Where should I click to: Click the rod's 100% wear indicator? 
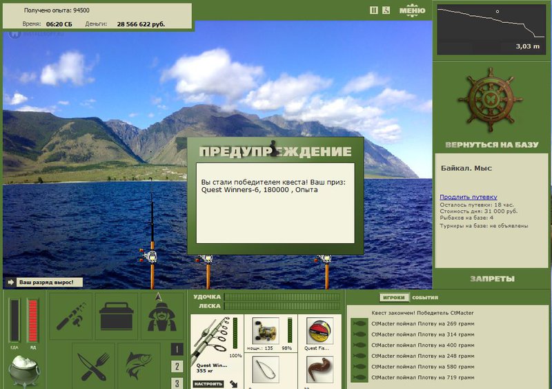(x=235, y=333)
